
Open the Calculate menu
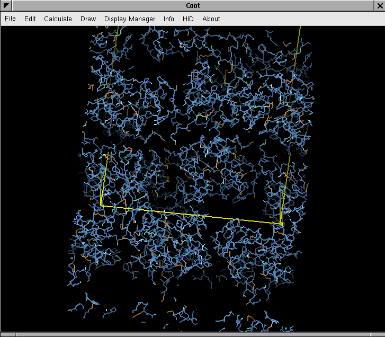pyautogui.click(x=58, y=19)
